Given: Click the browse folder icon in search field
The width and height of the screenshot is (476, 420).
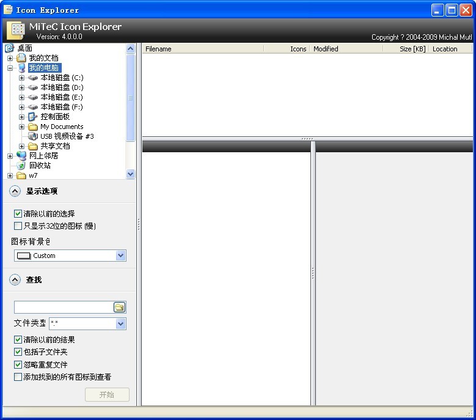Looking at the screenshot, I should [119, 307].
